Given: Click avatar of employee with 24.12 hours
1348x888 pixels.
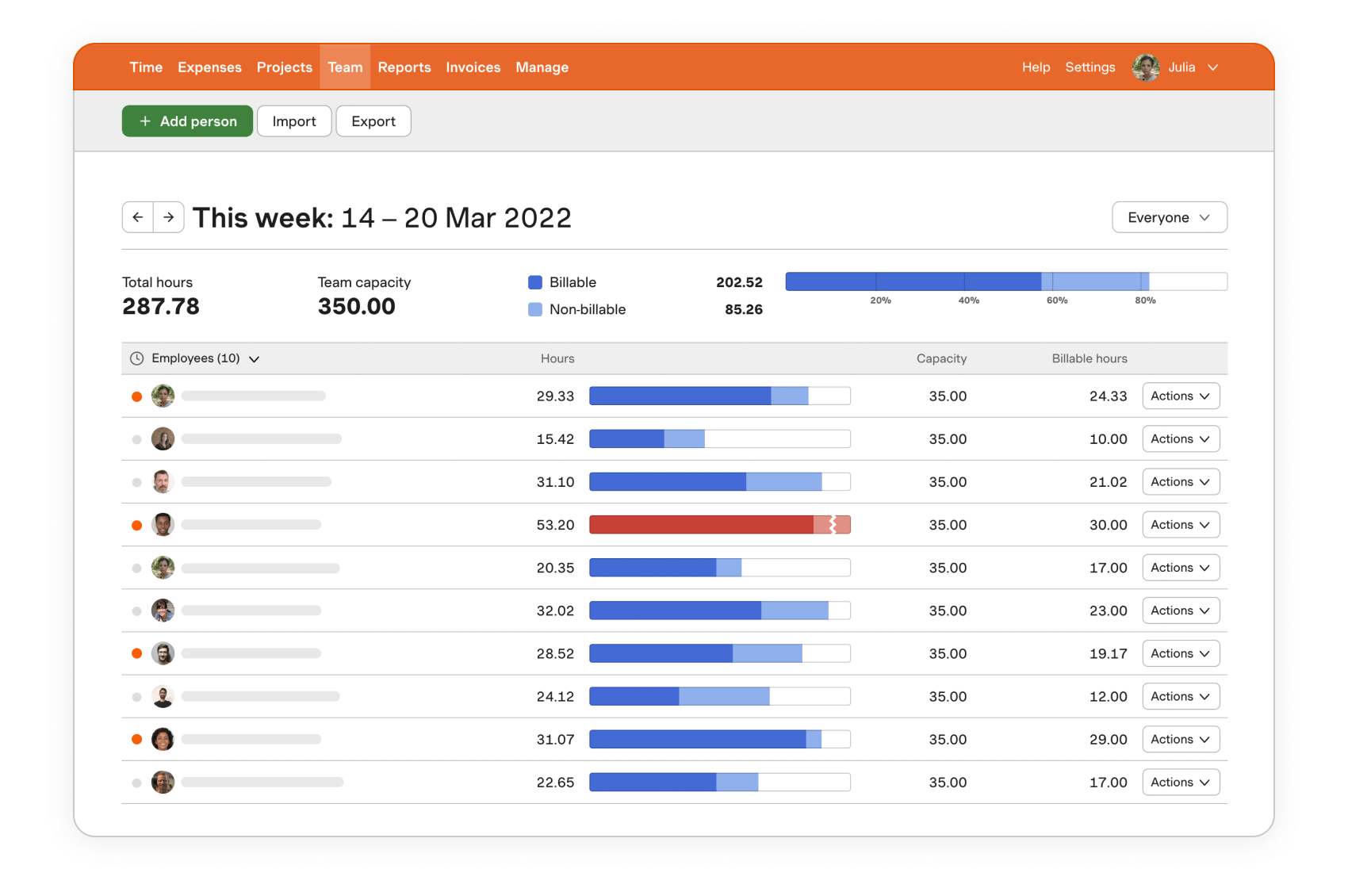Looking at the screenshot, I should (163, 696).
